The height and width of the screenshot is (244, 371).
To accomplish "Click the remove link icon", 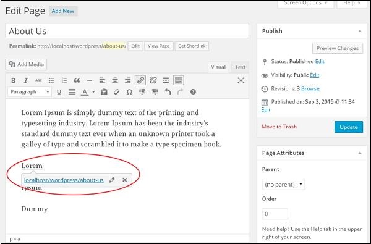I will (x=153, y=81).
